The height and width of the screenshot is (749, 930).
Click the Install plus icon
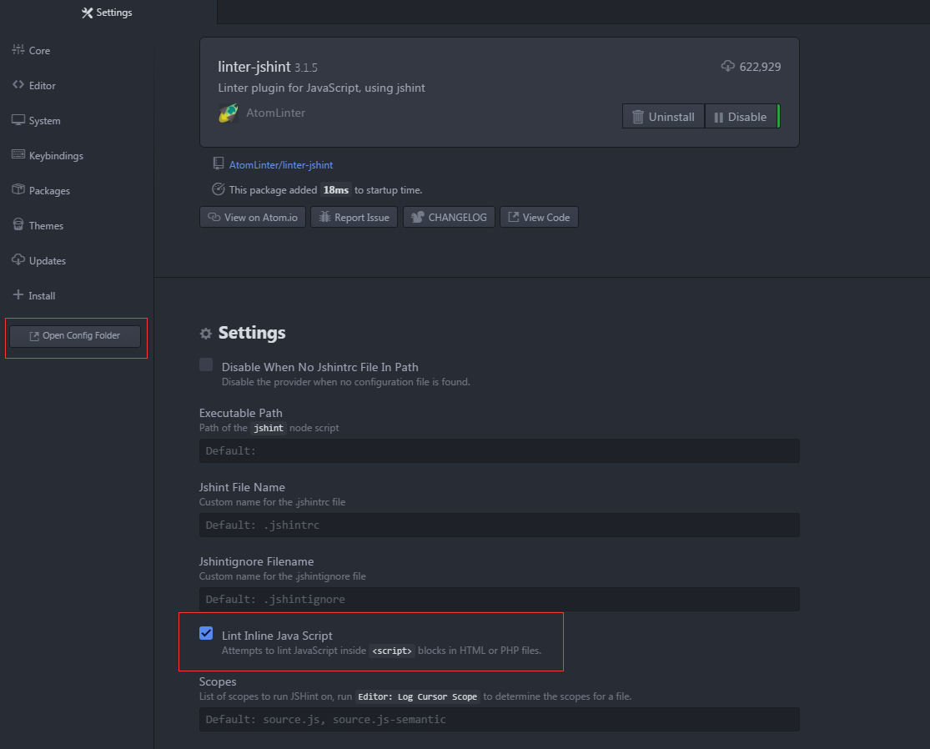[18, 294]
